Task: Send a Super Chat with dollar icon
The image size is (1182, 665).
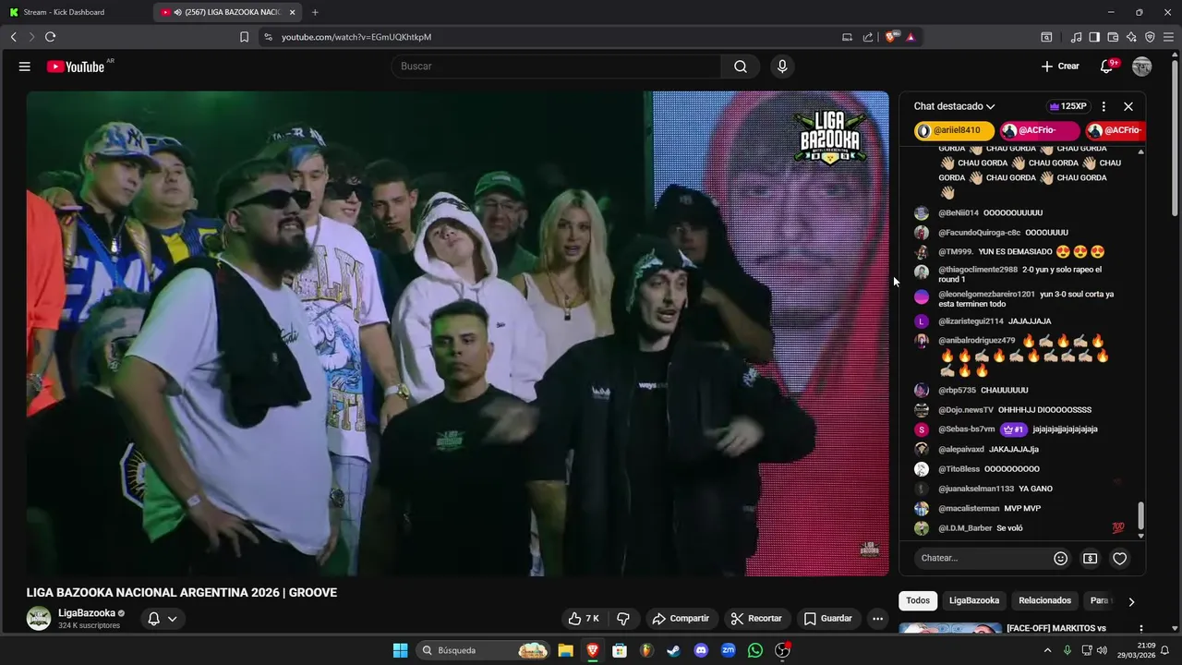Action: (x=1090, y=558)
